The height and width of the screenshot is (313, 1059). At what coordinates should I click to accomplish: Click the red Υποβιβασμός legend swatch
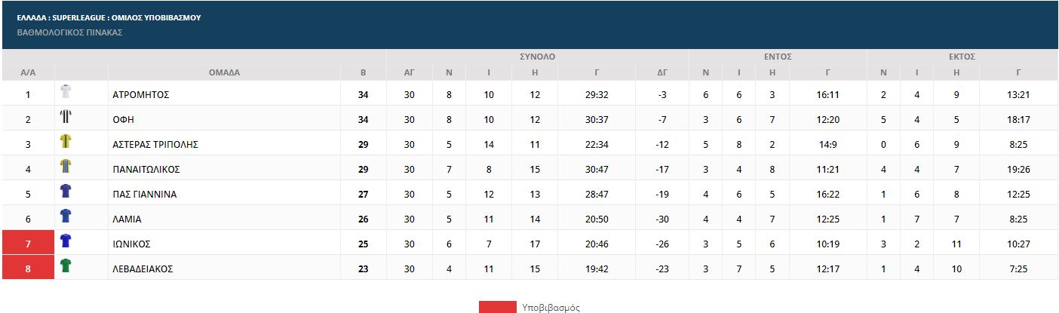(x=497, y=308)
